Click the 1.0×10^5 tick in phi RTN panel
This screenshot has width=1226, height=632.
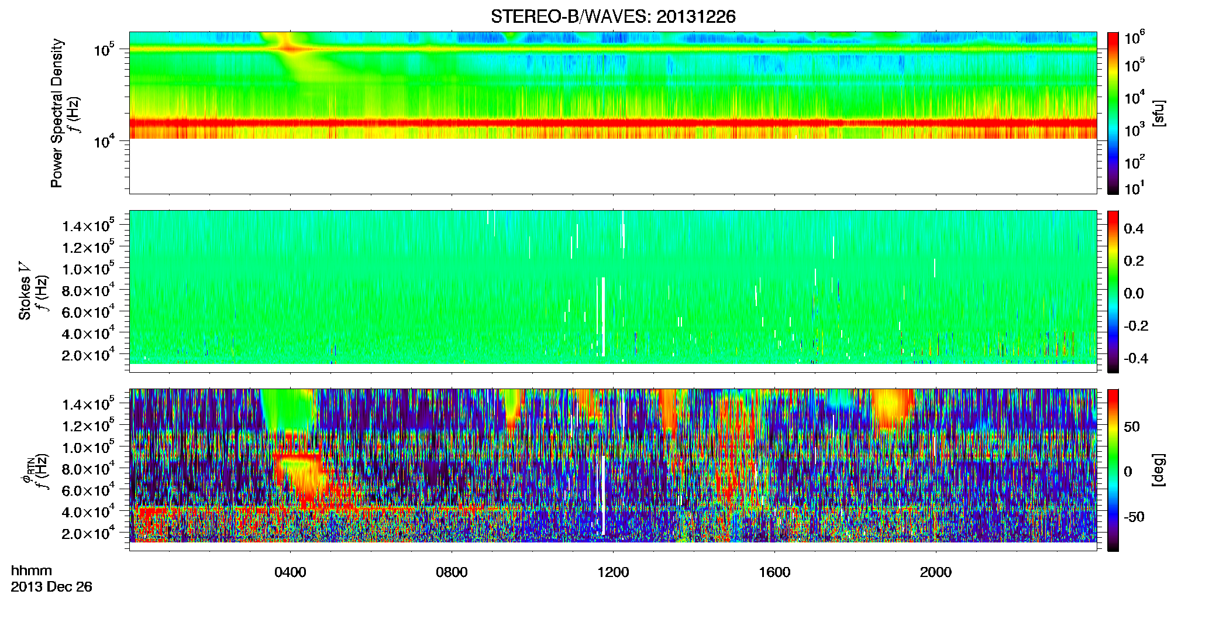click(x=88, y=447)
